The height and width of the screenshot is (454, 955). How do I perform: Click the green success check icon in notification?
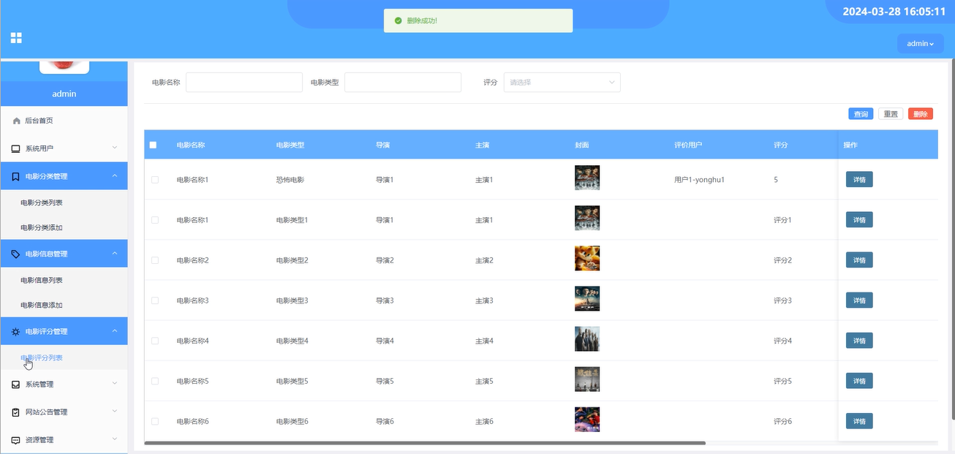point(398,20)
